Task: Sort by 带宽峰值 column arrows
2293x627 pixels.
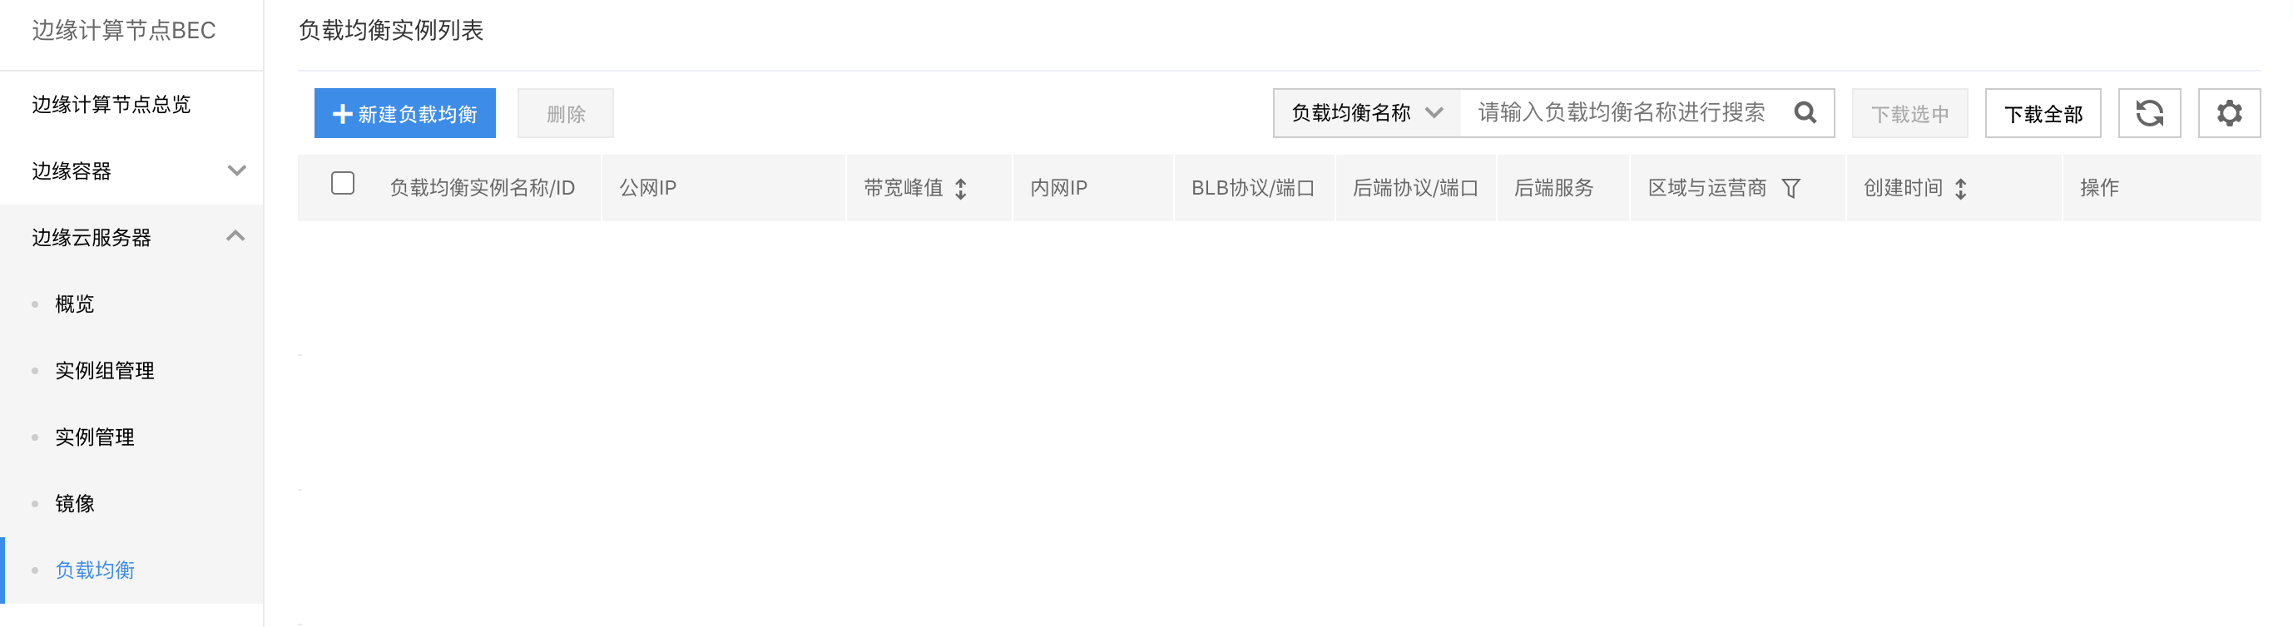Action: point(960,189)
